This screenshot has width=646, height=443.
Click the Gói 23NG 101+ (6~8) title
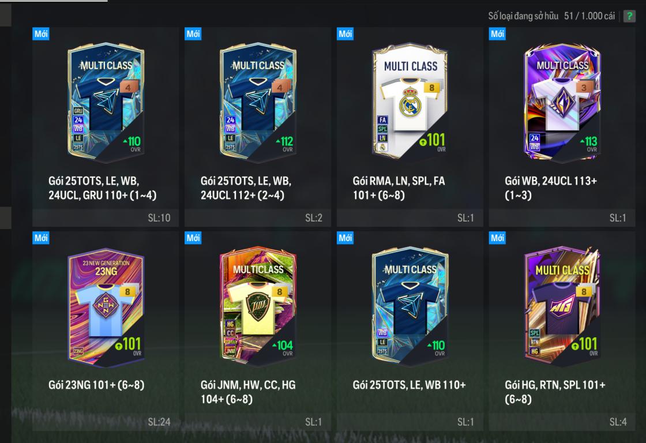96,385
